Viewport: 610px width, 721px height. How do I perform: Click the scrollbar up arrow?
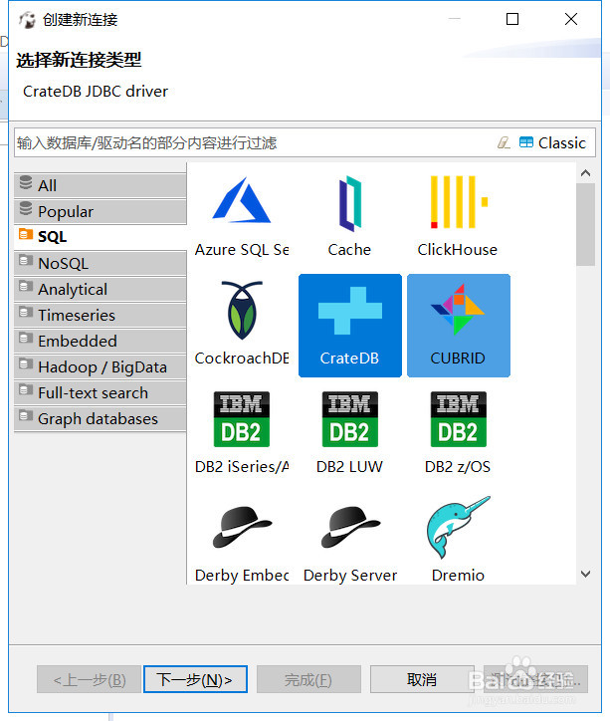tap(585, 173)
